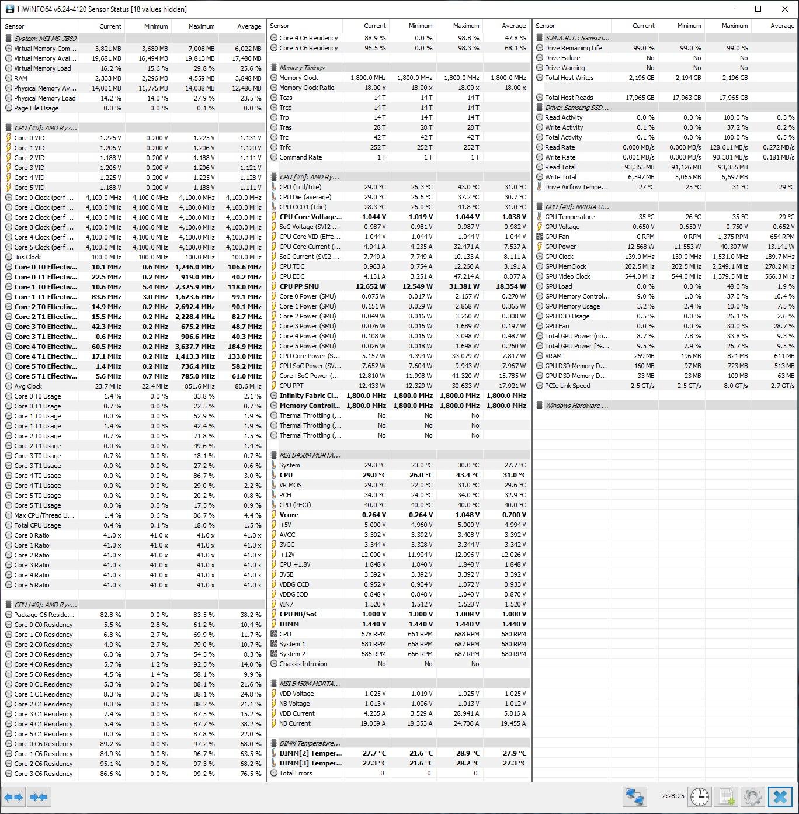Select the Core 4 T0 Effective clock row
The width and height of the screenshot is (799, 814).
pos(134,347)
